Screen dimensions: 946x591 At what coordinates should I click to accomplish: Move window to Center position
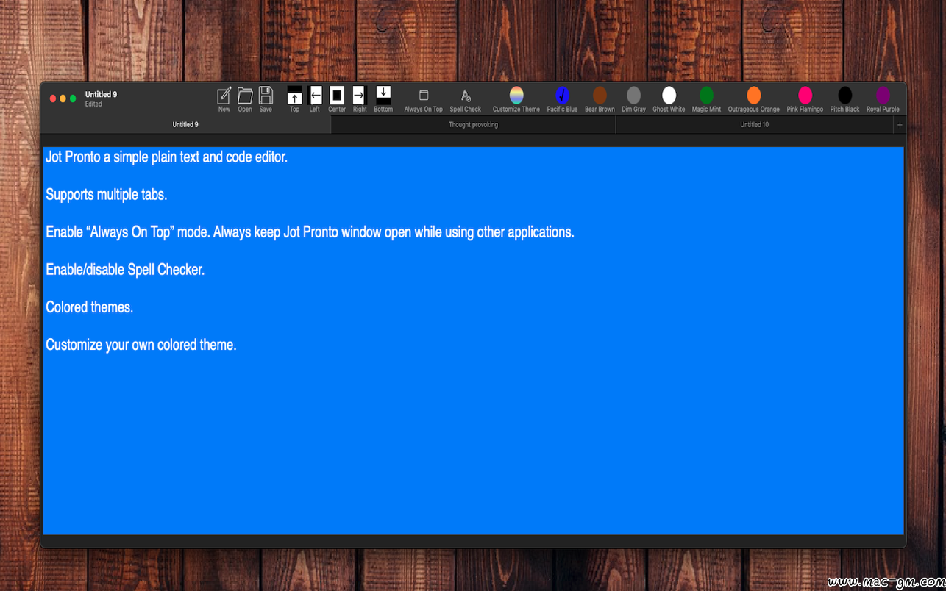337,96
